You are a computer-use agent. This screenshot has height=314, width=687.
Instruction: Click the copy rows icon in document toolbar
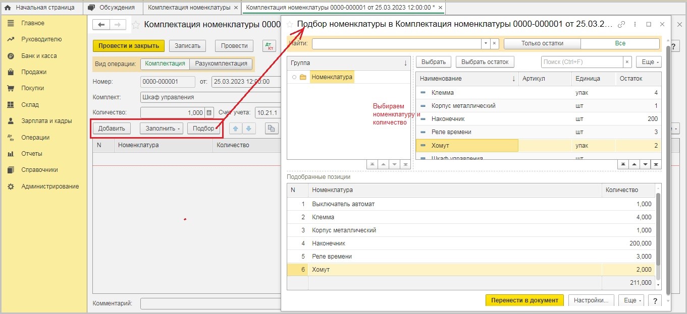(272, 129)
